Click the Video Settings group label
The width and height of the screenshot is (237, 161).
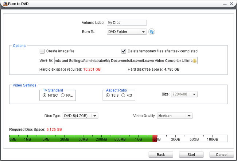tap(24, 85)
